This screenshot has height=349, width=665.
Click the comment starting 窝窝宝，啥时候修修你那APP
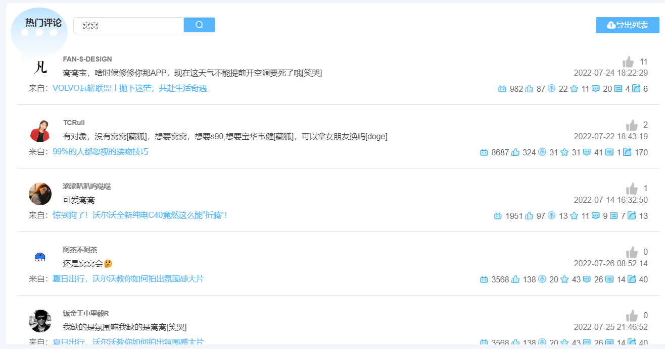[193, 73]
